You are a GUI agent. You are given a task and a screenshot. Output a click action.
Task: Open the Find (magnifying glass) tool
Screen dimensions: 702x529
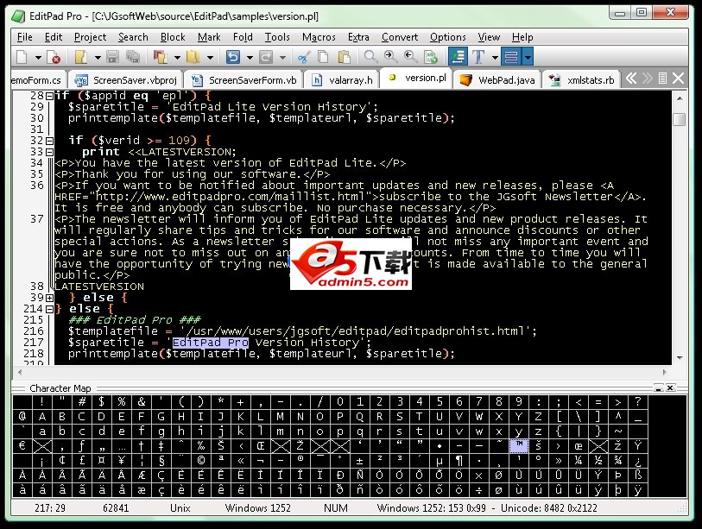point(370,57)
